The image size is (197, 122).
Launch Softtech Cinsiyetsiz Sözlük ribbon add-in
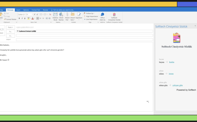tap(114, 17)
